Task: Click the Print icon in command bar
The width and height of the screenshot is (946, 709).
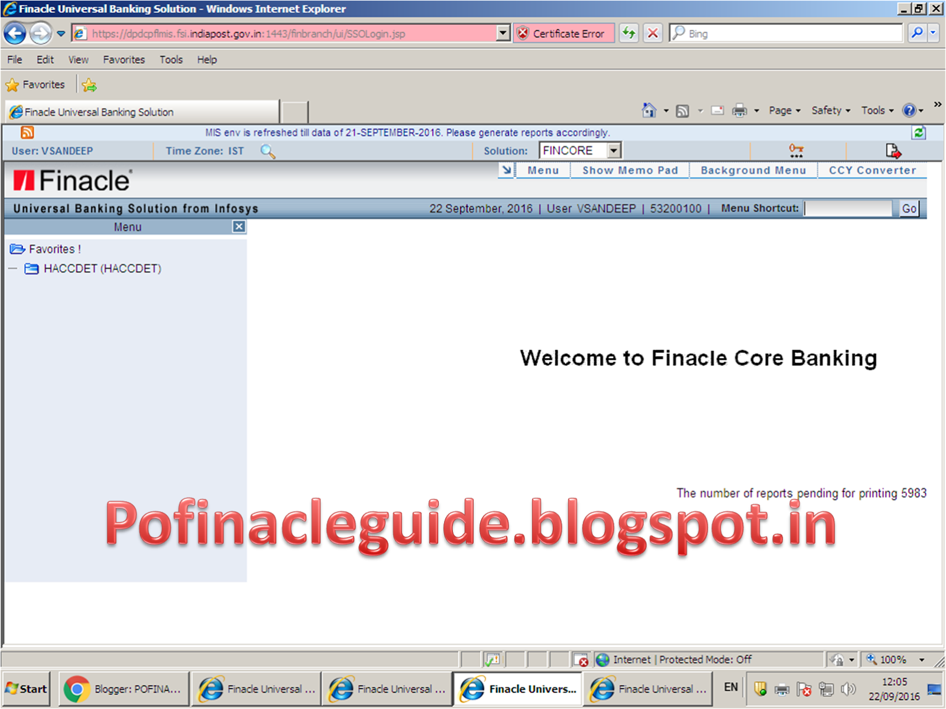Action: pyautogui.click(x=739, y=110)
